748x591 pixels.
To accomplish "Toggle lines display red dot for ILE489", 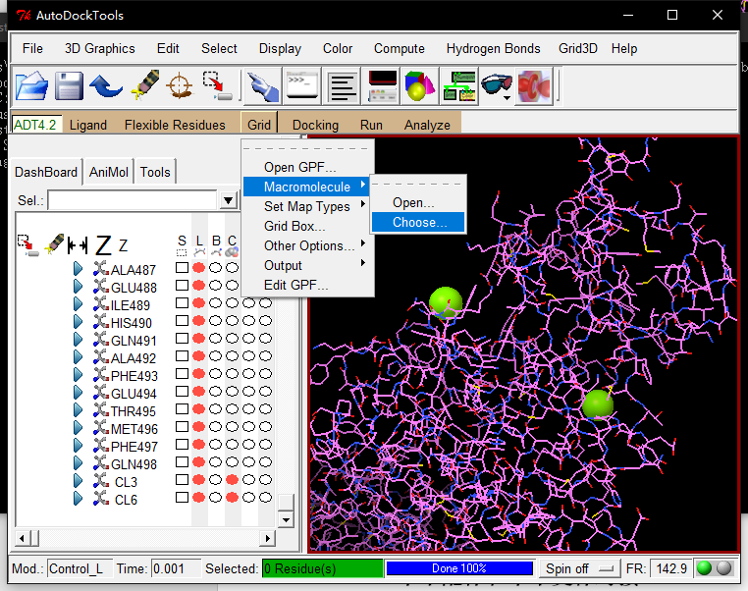I will pos(199,303).
